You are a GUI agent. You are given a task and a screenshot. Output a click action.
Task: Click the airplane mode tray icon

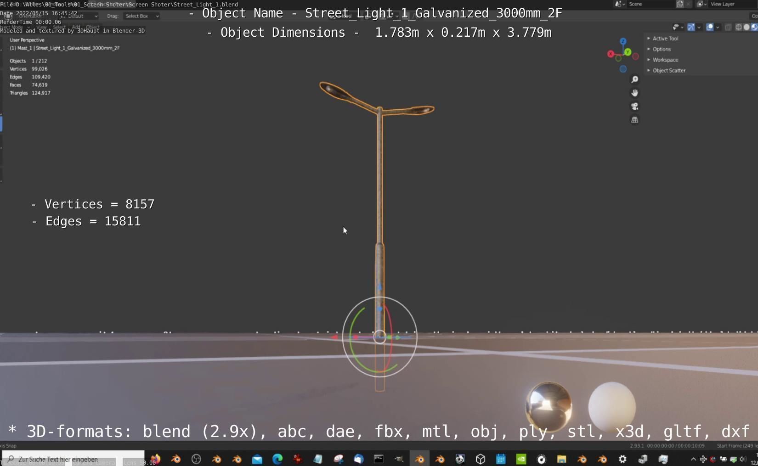[703, 459]
